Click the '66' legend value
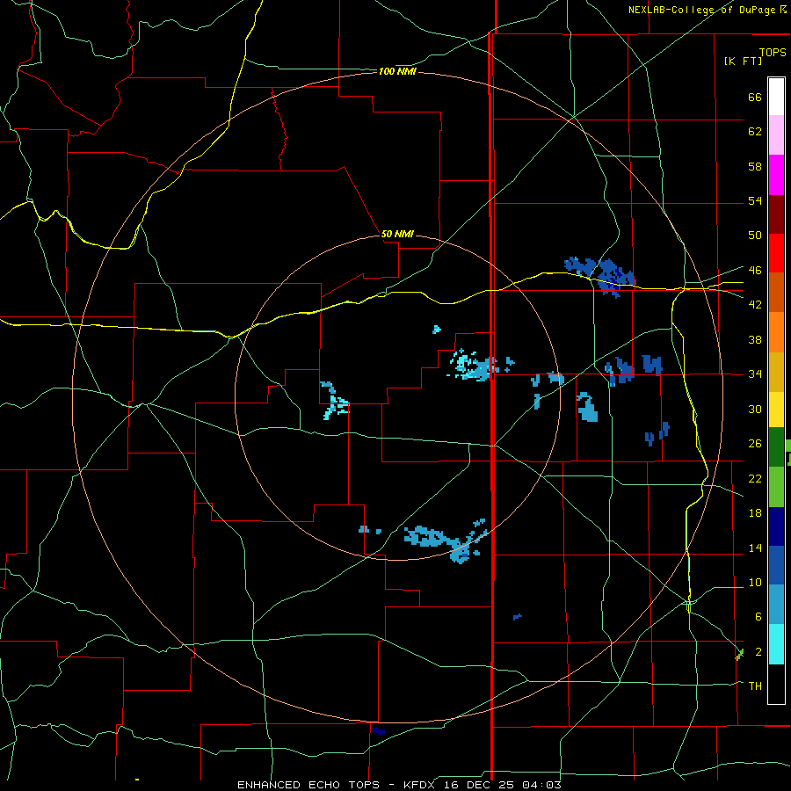 [755, 97]
